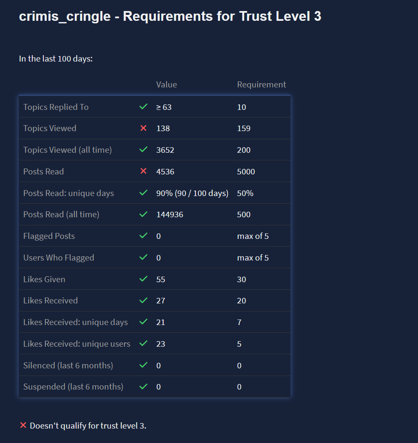418x443 pixels.
Task: Click the 90% (90 / 100 days) value
Action: [192, 193]
